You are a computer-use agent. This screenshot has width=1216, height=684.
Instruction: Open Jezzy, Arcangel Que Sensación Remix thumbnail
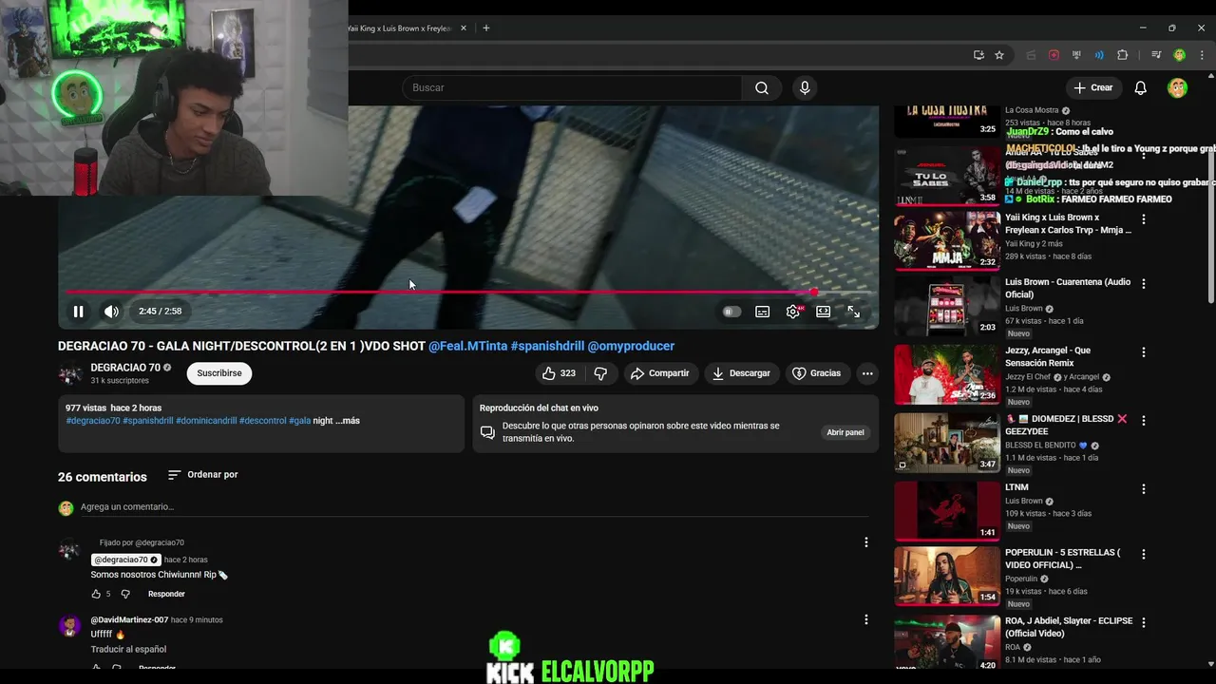point(947,374)
